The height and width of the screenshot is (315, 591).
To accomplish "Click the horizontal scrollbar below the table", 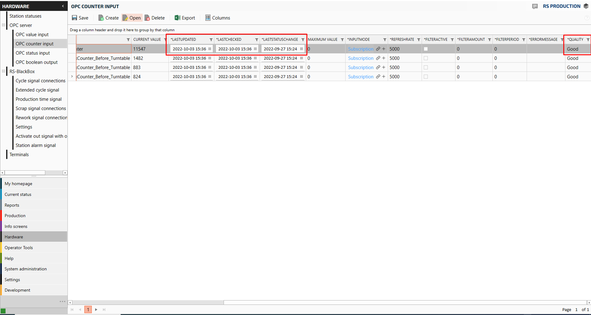I will [148, 302].
